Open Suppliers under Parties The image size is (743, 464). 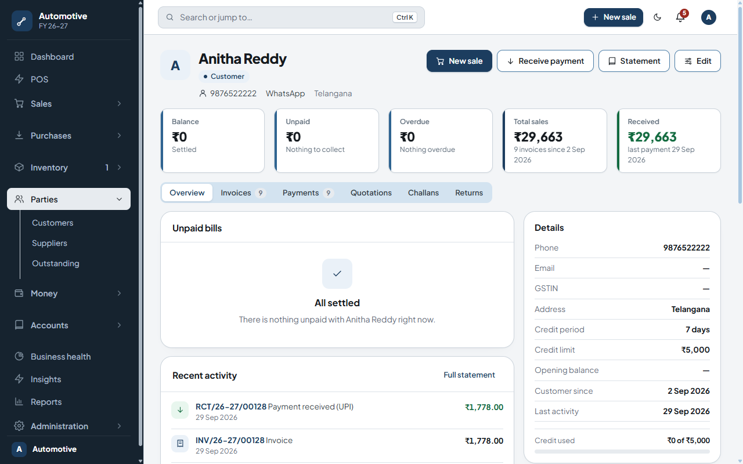tap(49, 243)
